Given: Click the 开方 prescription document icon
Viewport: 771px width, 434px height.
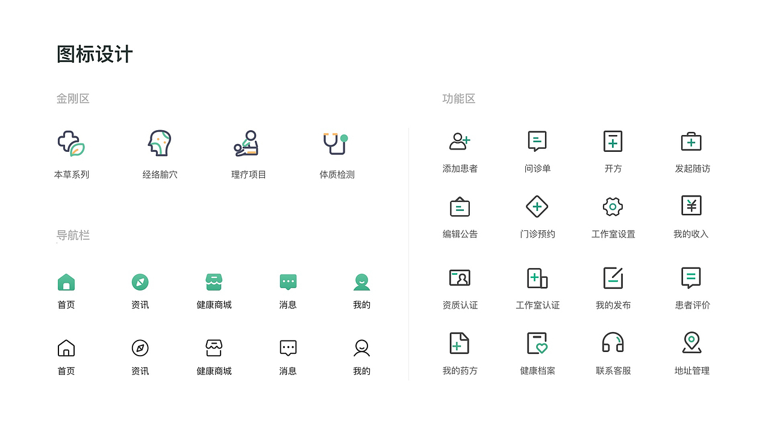Looking at the screenshot, I should [x=613, y=142].
